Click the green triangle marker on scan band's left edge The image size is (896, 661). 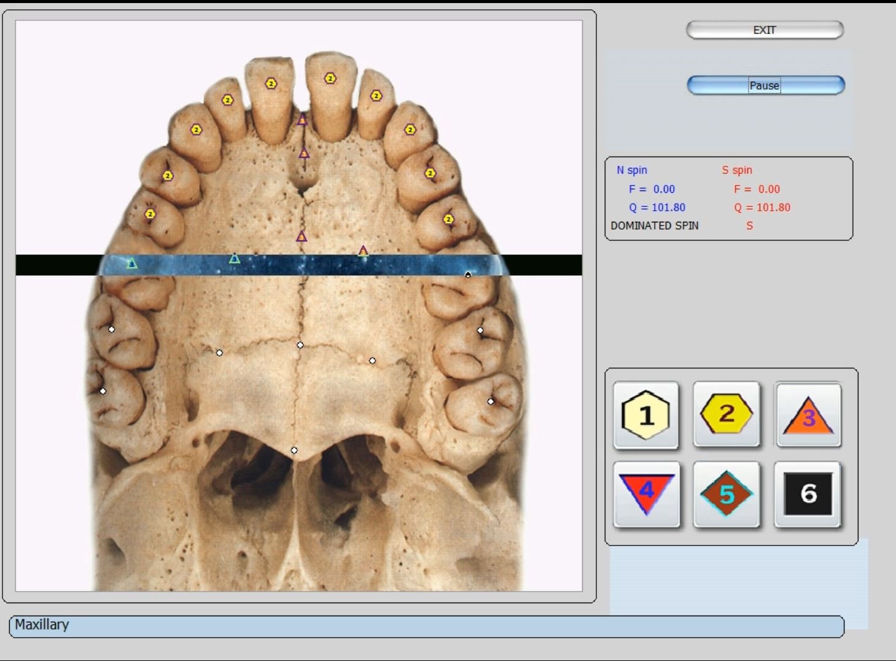pyautogui.click(x=132, y=264)
